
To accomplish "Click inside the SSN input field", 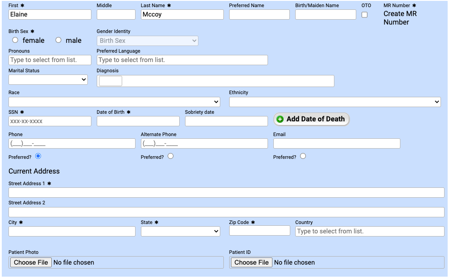I will [49, 120].
